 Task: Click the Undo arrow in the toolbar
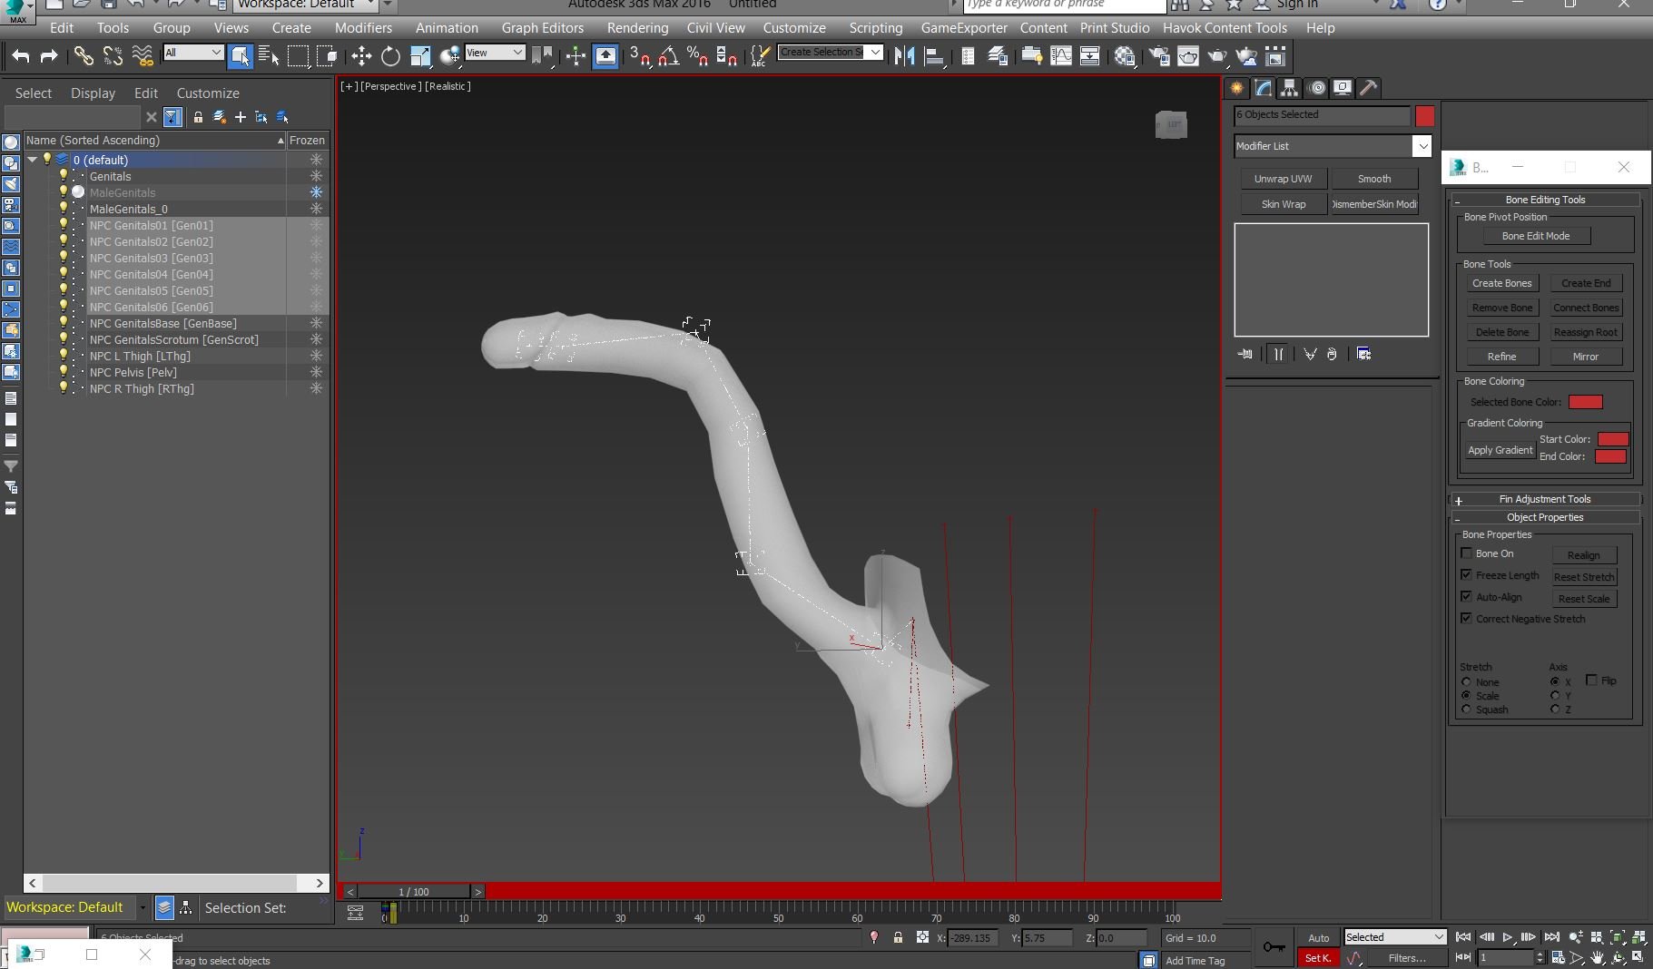click(20, 56)
